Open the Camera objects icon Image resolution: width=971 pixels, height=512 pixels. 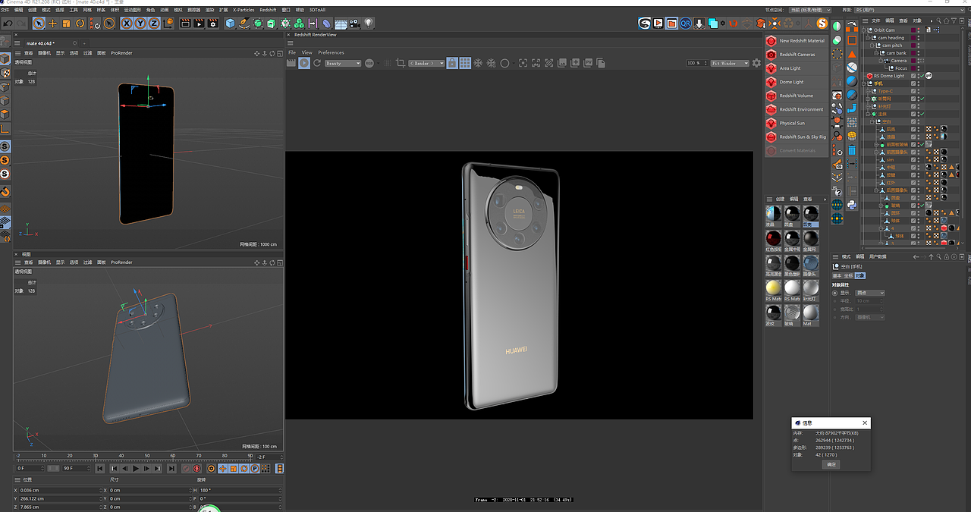(355, 24)
